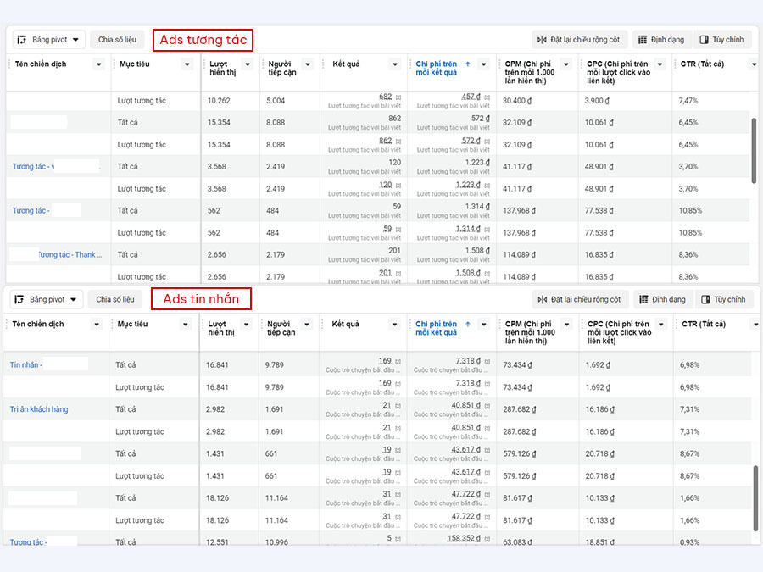Viewport: 763px width, 572px height.
Task: Click reset column width icon in Ads tin nhắn toolbar
Action: pyautogui.click(x=542, y=299)
